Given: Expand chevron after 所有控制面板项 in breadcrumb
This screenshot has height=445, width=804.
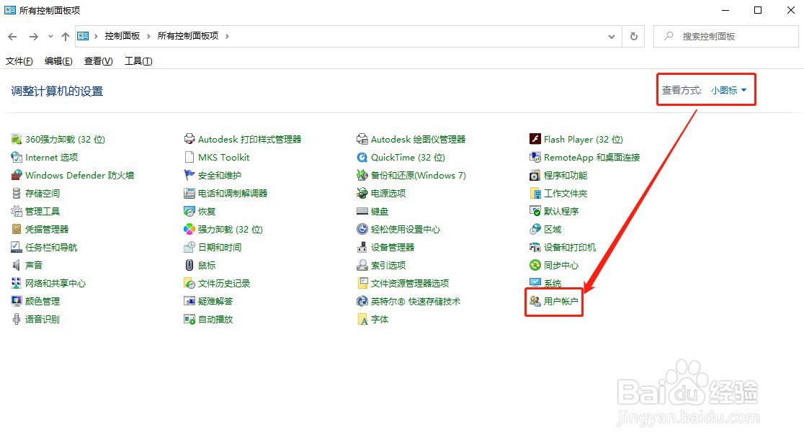Looking at the screenshot, I should coord(227,36).
